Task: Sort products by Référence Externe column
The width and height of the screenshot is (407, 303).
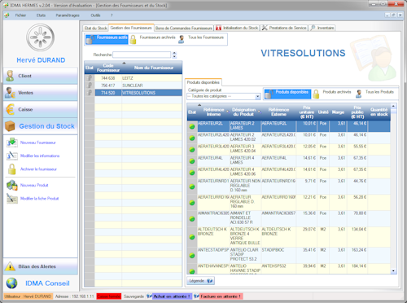Action: (x=278, y=112)
